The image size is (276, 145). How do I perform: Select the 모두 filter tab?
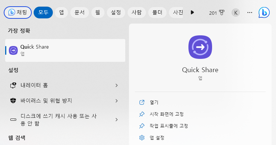click(x=43, y=13)
